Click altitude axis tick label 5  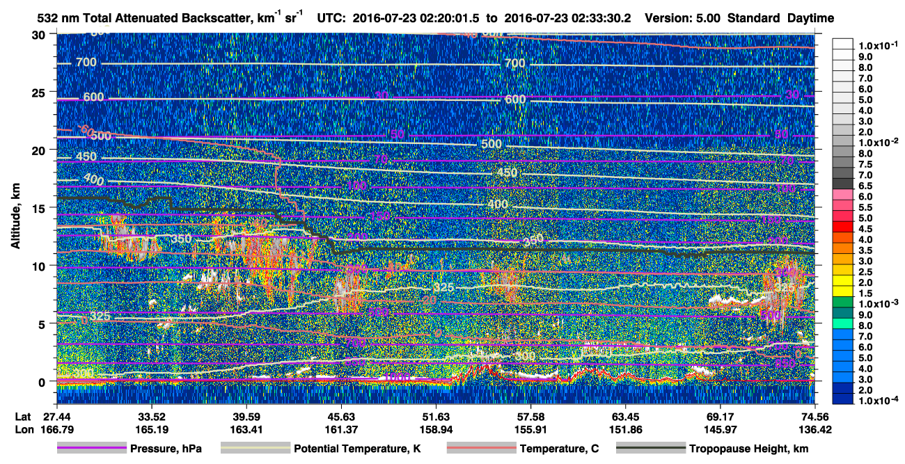44,323
